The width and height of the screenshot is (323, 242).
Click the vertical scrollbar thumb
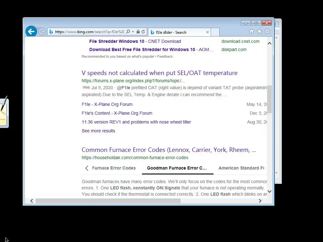(x=269, y=99)
